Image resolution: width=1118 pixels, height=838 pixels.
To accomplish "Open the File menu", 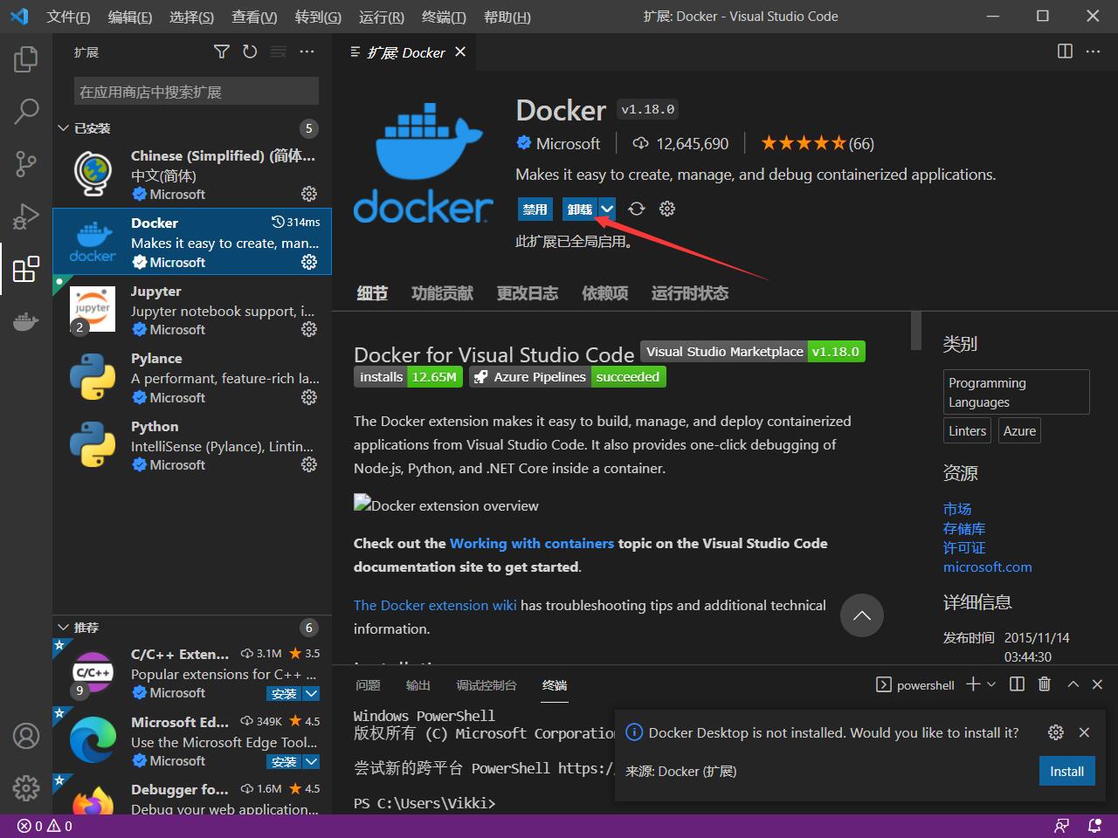I will coord(68,17).
